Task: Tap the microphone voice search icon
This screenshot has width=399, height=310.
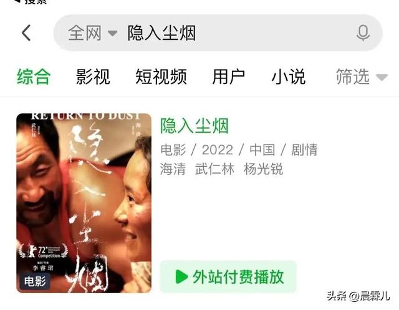Action: tap(363, 33)
